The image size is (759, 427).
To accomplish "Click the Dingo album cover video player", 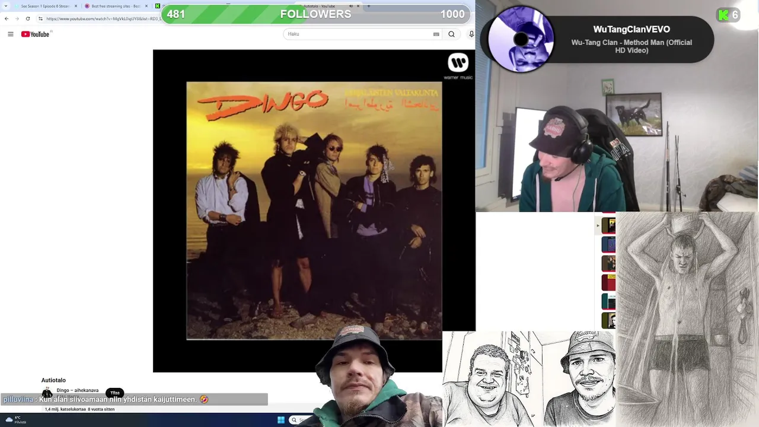I will pos(314,211).
